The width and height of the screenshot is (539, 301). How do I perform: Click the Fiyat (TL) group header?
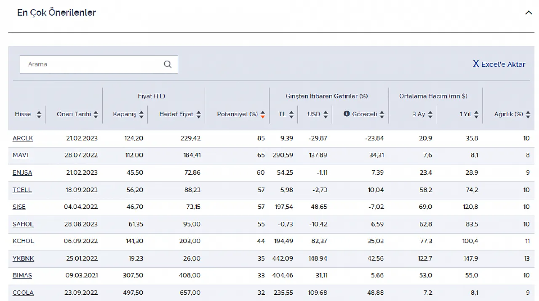click(x=152, y=96)
